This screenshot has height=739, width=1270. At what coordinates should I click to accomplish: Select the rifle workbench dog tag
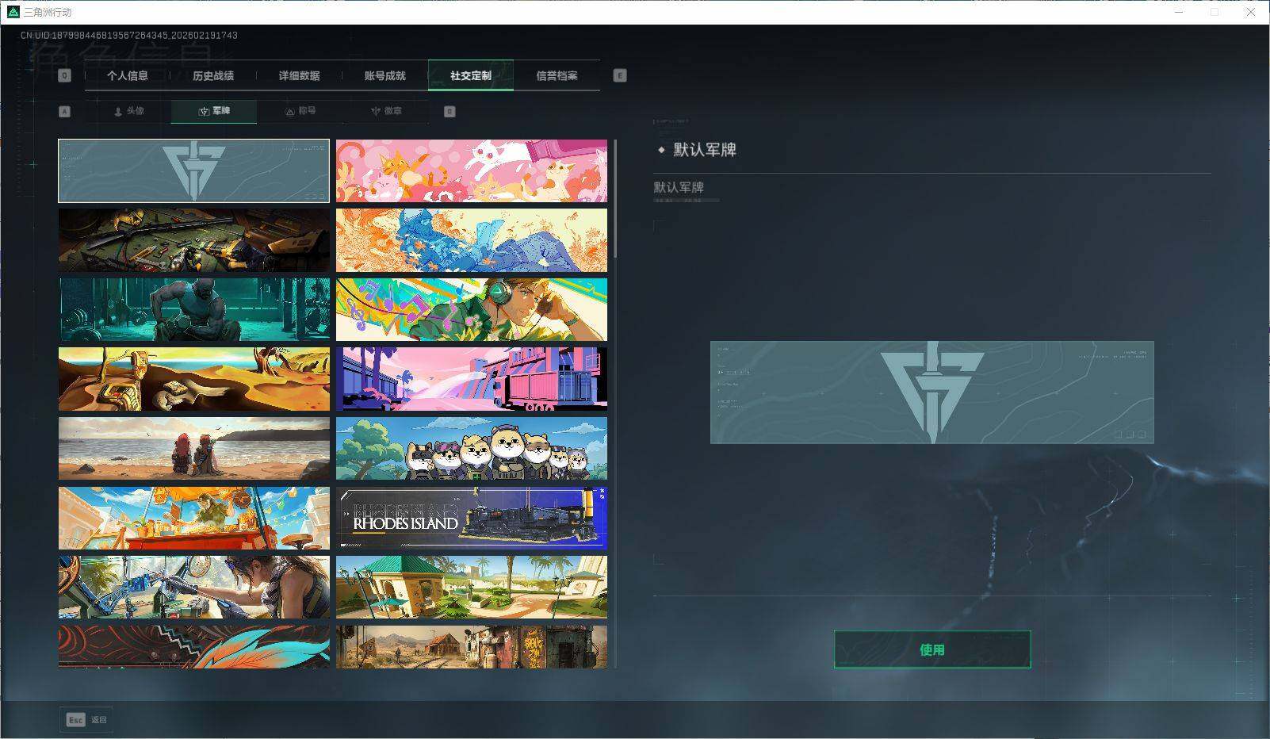(194, 240)
